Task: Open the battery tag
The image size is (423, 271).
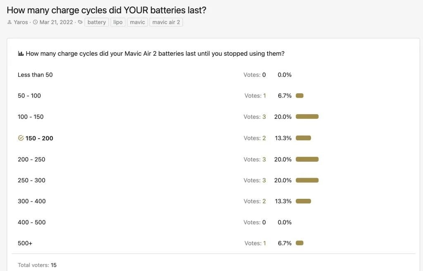Action: coord(97,22)
